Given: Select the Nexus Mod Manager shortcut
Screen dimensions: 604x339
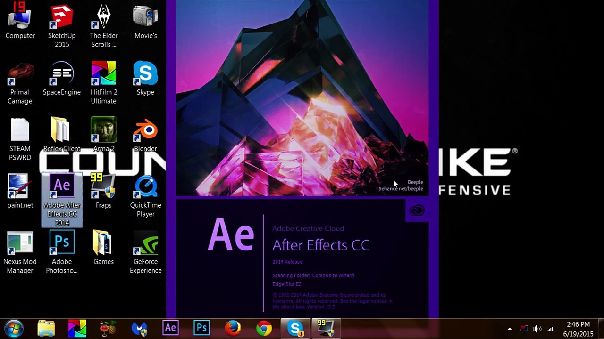Looking at the screenshot, I should pyautogui.click(x=20, y=252).
